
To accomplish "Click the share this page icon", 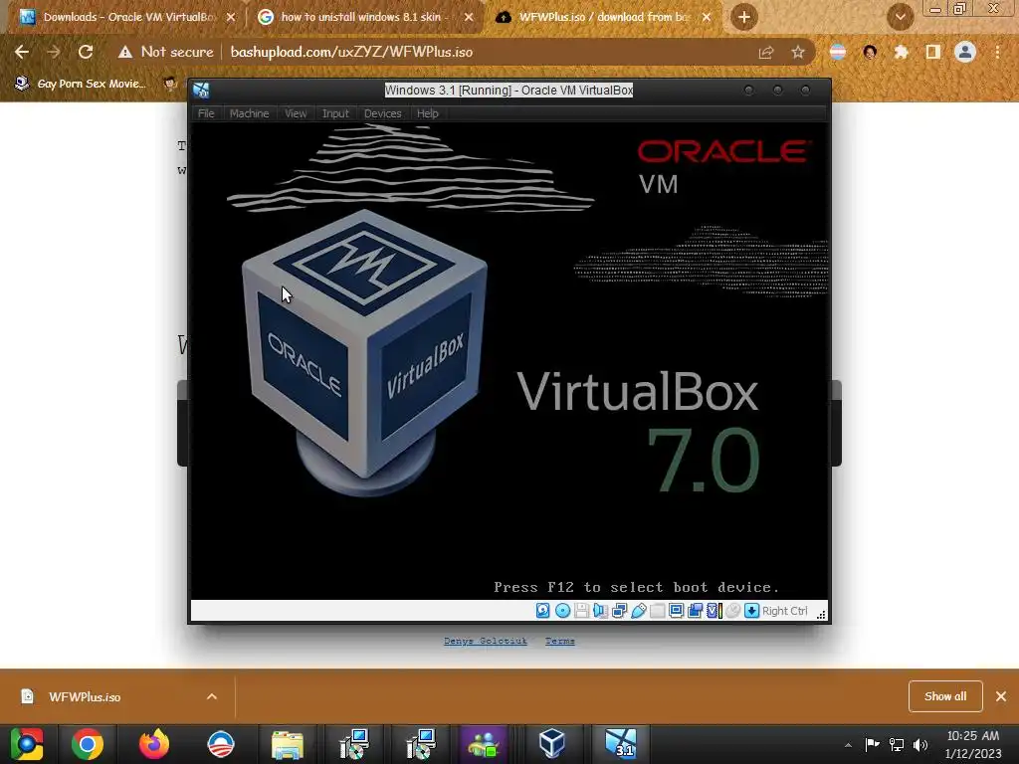I will pyautogui.click(x=766, y=52).
